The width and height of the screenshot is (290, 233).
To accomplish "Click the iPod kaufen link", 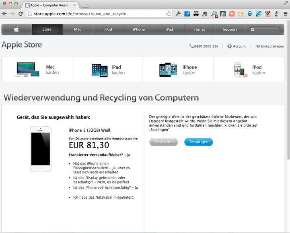I will click(259, 70).
